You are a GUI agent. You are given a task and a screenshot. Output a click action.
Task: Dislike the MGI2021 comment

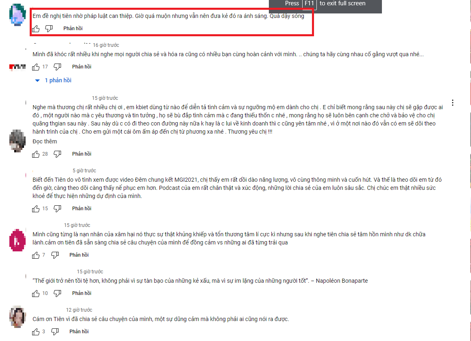tap(57, 209)
